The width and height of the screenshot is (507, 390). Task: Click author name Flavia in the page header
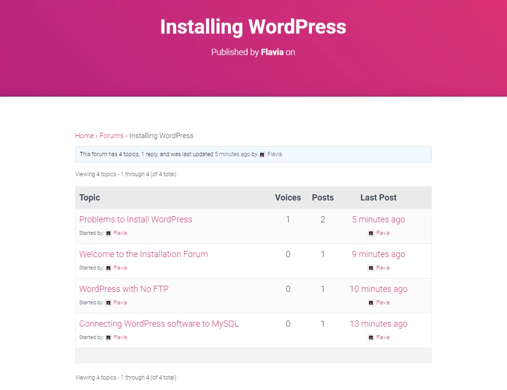point(272,52)
